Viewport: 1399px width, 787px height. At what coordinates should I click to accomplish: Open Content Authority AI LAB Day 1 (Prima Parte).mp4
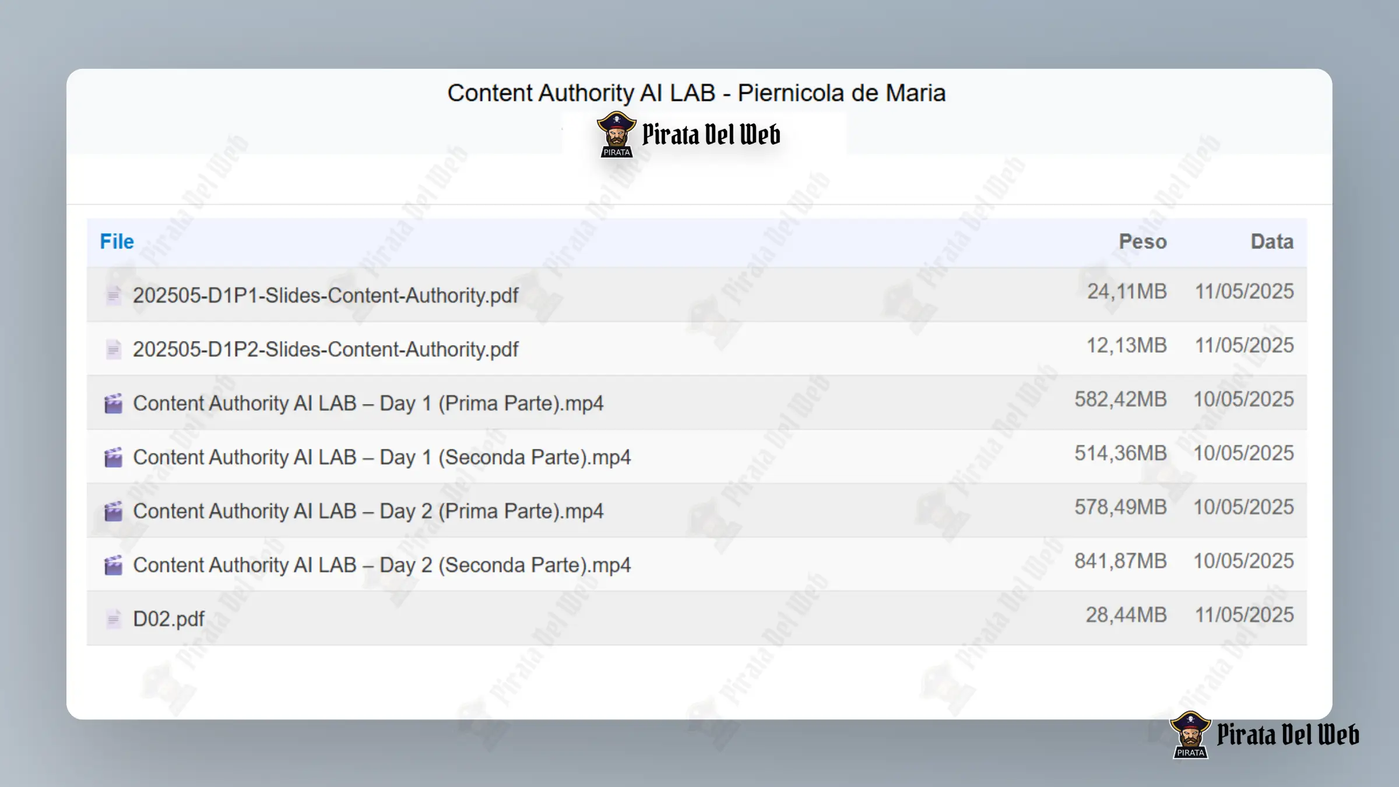pyautogui.click(x=368, y=403)
